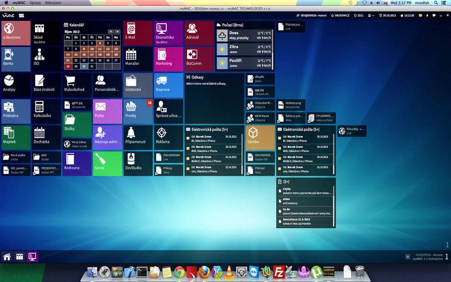Go to previous month in Kalendář

[x=110, y=32]
